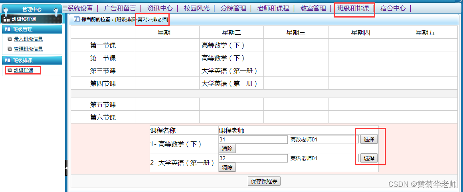Click the 第二节课 row label
463x192 pixels.
coord(103,58)
